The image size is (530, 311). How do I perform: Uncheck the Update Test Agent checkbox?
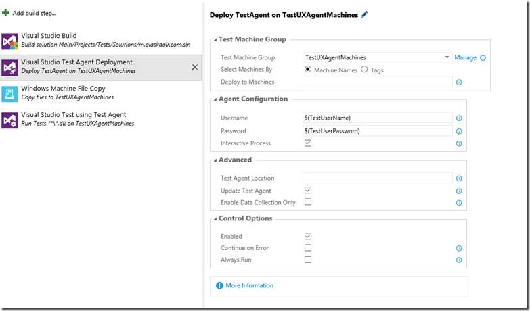pyautogui.click(x=308, y=191)
